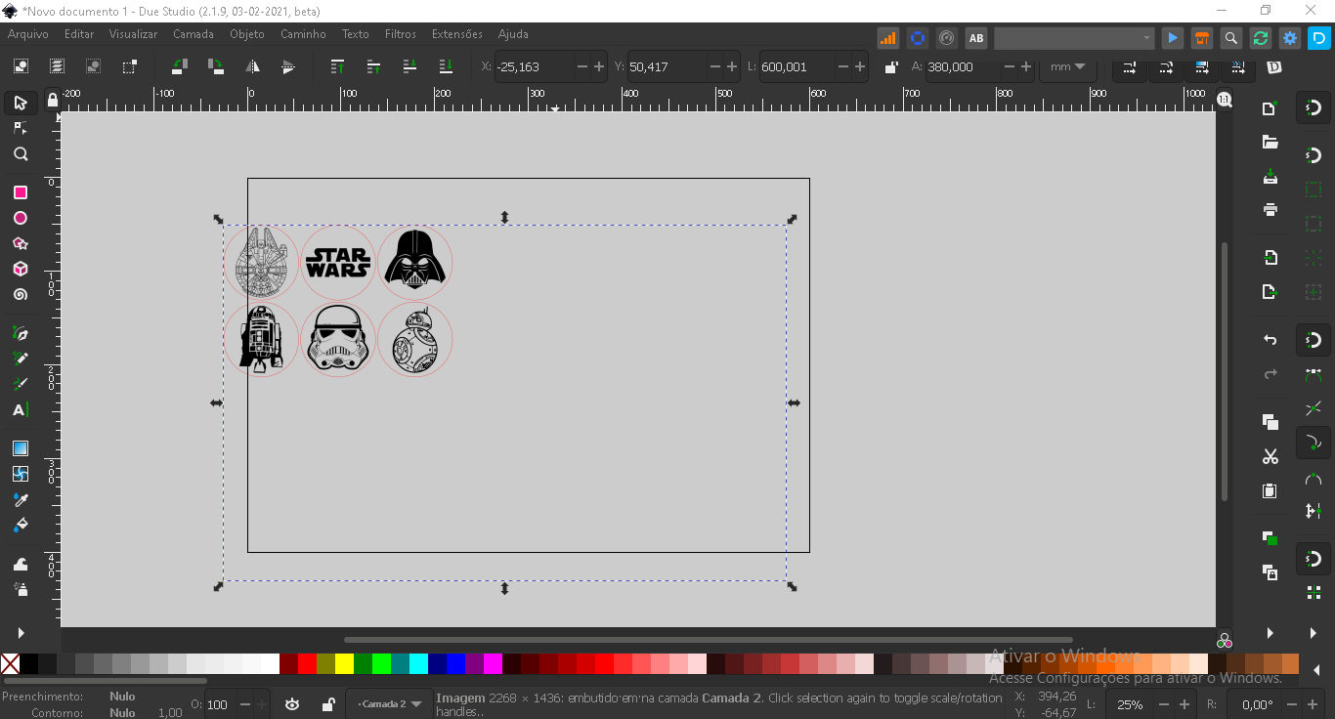Click the X position input field
This screenshot has width=1335, height=719.
[x=534, y=66]
